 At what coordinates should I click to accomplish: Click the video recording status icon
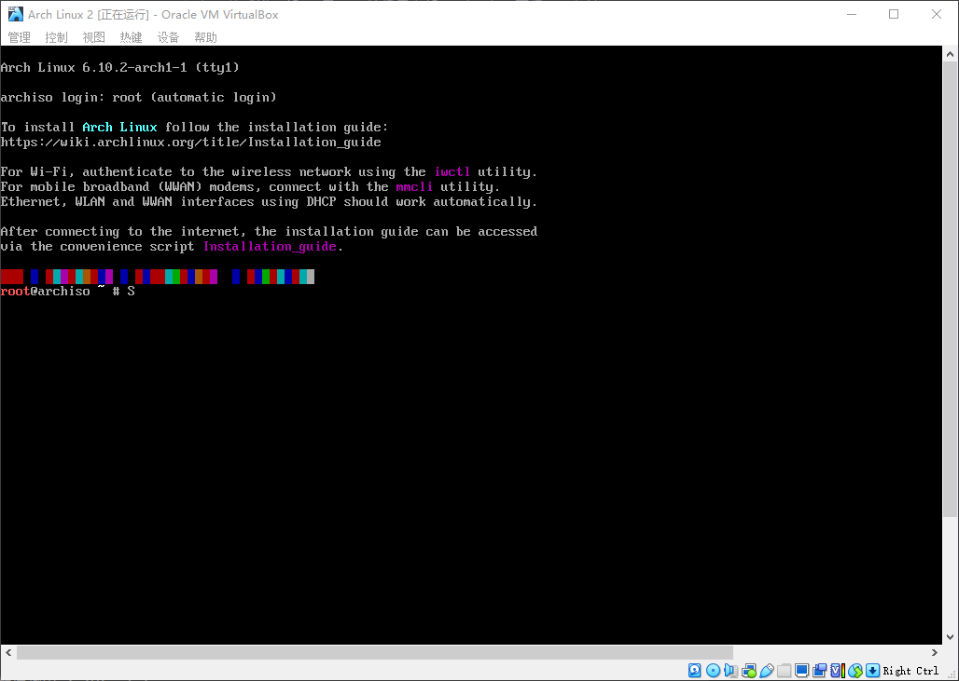point(820,670)
